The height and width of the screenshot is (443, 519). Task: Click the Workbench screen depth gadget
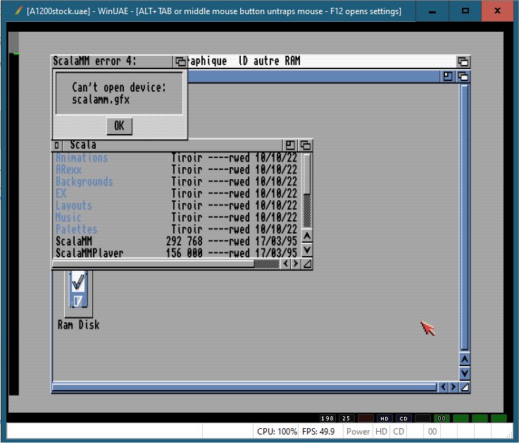pos(463,61)
